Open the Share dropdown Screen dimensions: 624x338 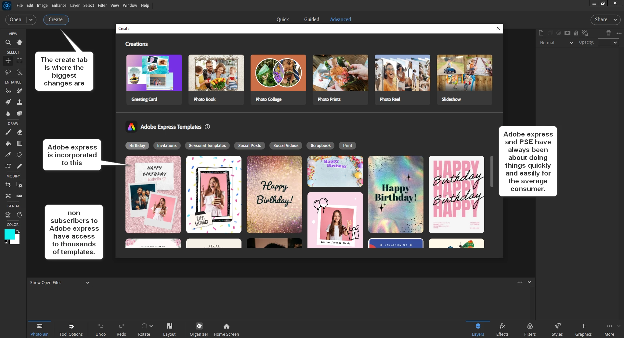605,20
